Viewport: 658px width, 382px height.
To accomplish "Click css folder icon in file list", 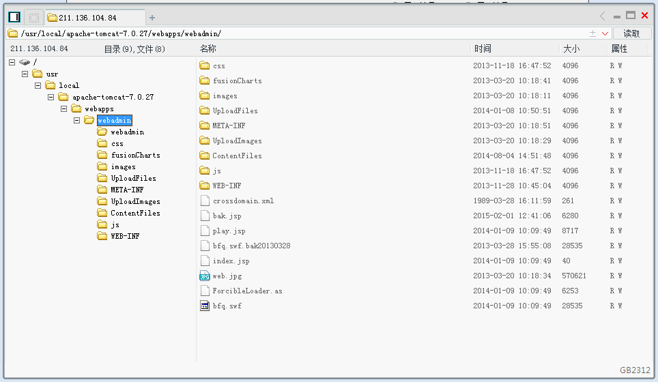I will (204, 65).
